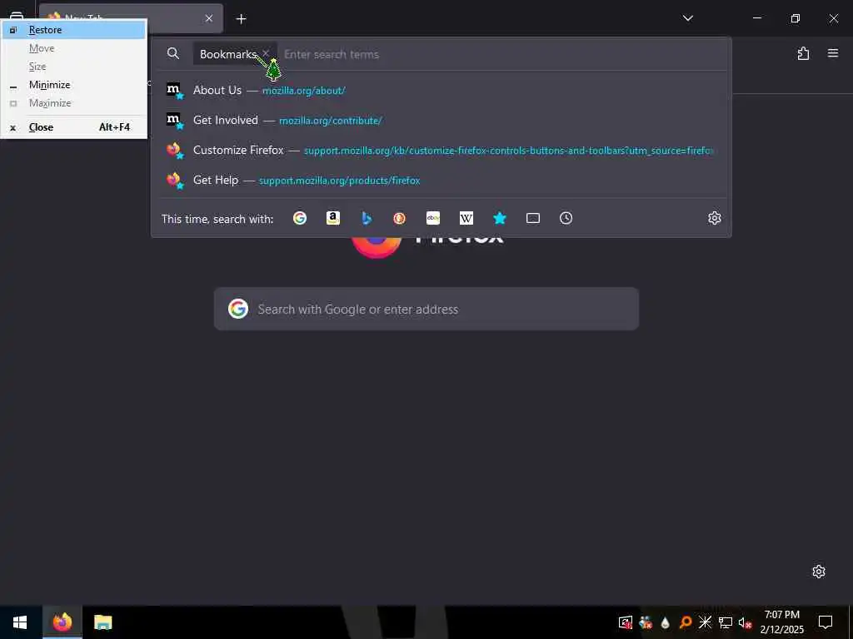Close the New Tab tab
This screenshot has width=853, height=639.
point(209,18)
